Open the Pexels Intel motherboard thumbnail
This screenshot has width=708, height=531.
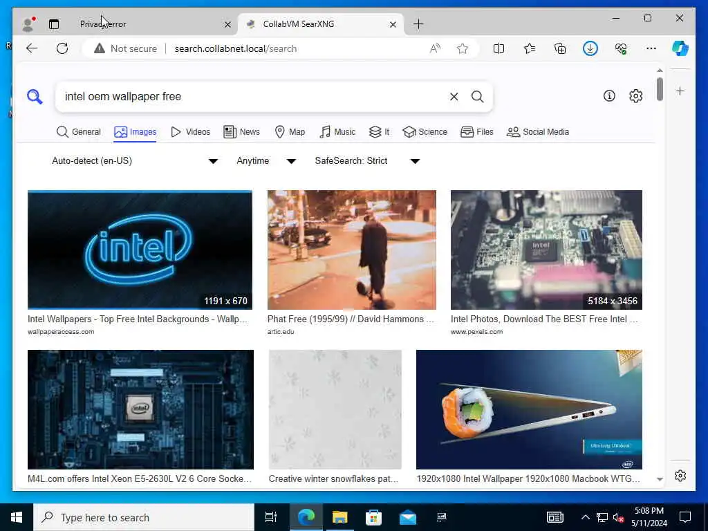546,250
